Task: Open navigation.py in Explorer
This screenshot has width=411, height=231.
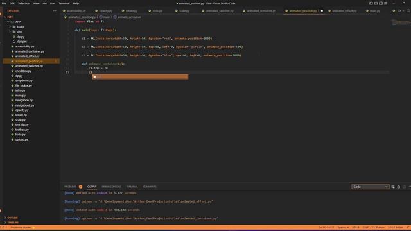Action: tap(24, 100)
